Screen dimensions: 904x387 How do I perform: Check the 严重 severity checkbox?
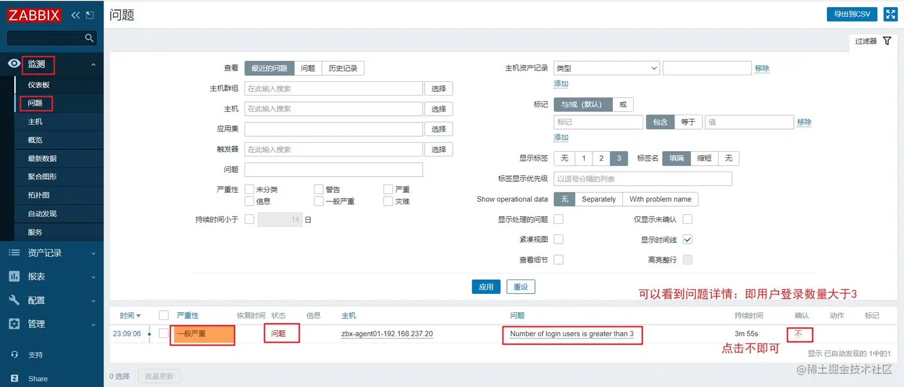[x=389, y=189]
